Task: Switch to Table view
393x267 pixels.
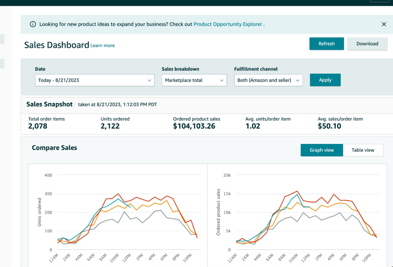Action: click(363, 150)
